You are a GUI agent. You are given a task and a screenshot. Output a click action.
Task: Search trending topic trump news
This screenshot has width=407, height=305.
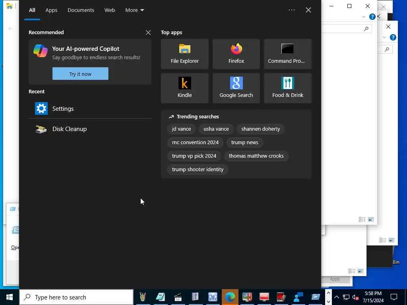coord(245,143)
